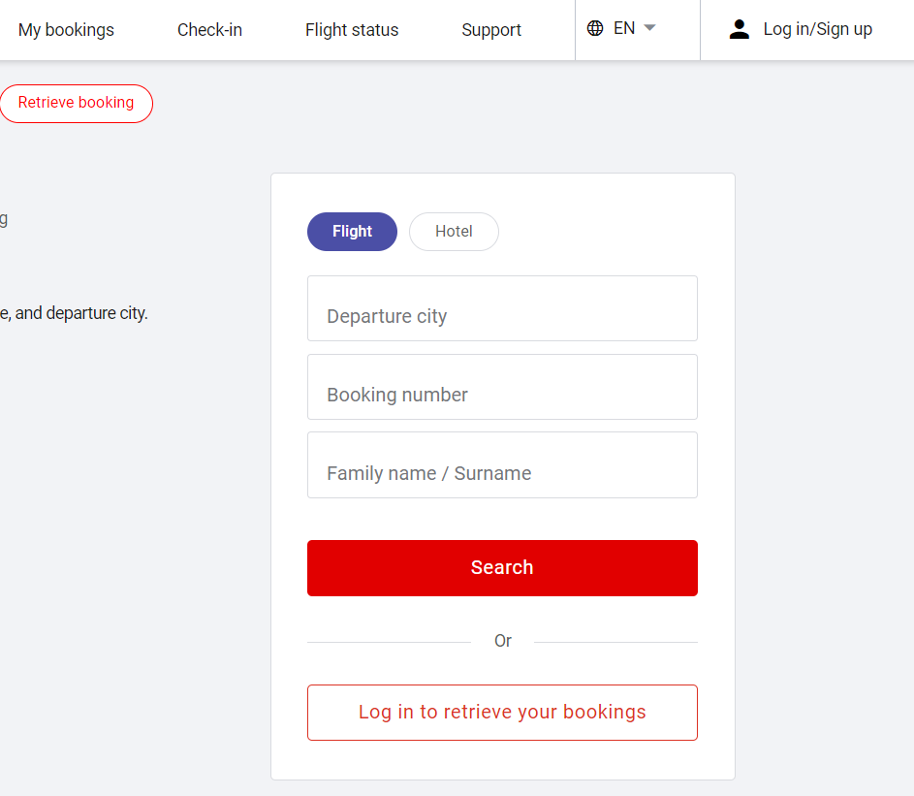This screenshot has height=796, width=914.
Task: Open the Log in/Sign up option
Action: [817, 28]
